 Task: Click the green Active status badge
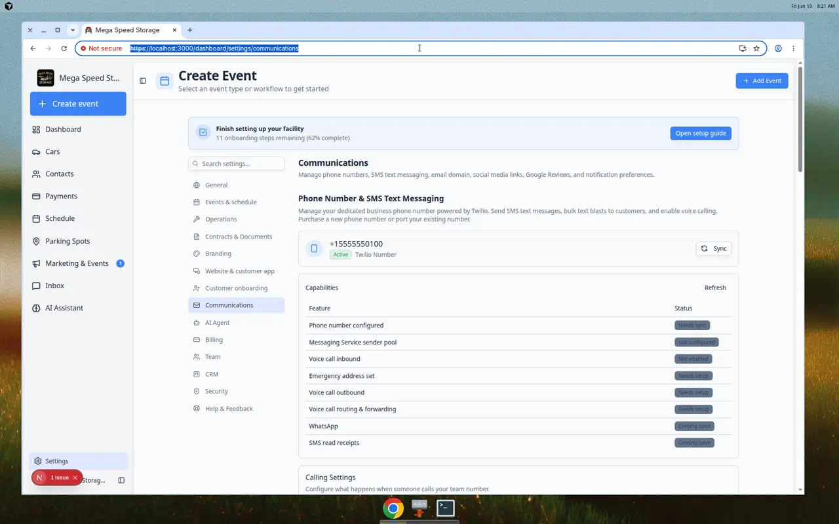tap(341, 254)
